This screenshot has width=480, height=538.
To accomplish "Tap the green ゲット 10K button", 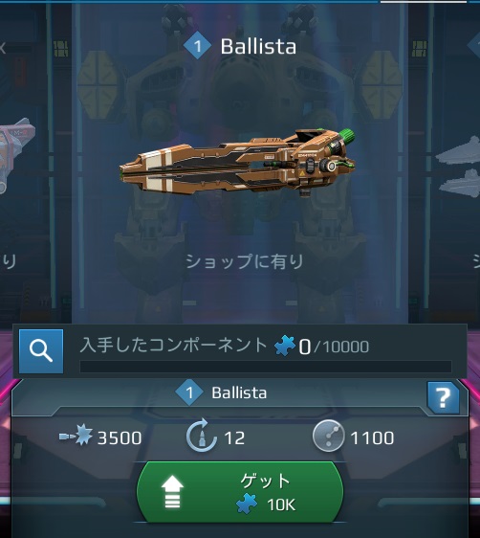I will (x=240, y=492).
